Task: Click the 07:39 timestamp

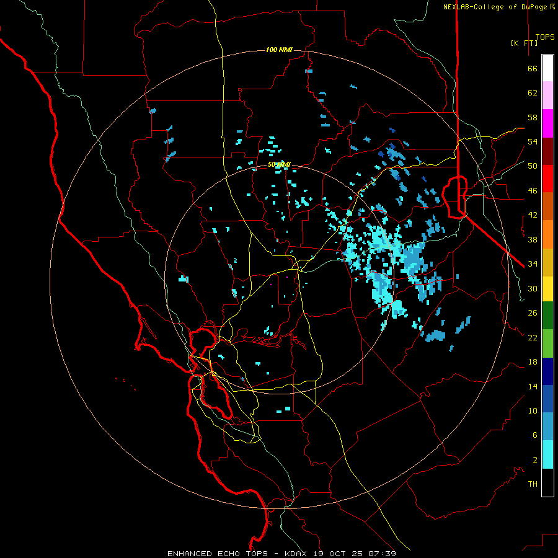Action: click(382, 554)
